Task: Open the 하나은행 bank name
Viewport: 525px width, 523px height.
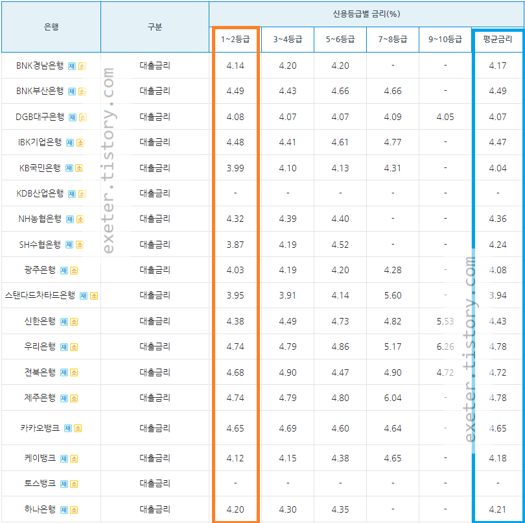Action: (x=40, y=509)
